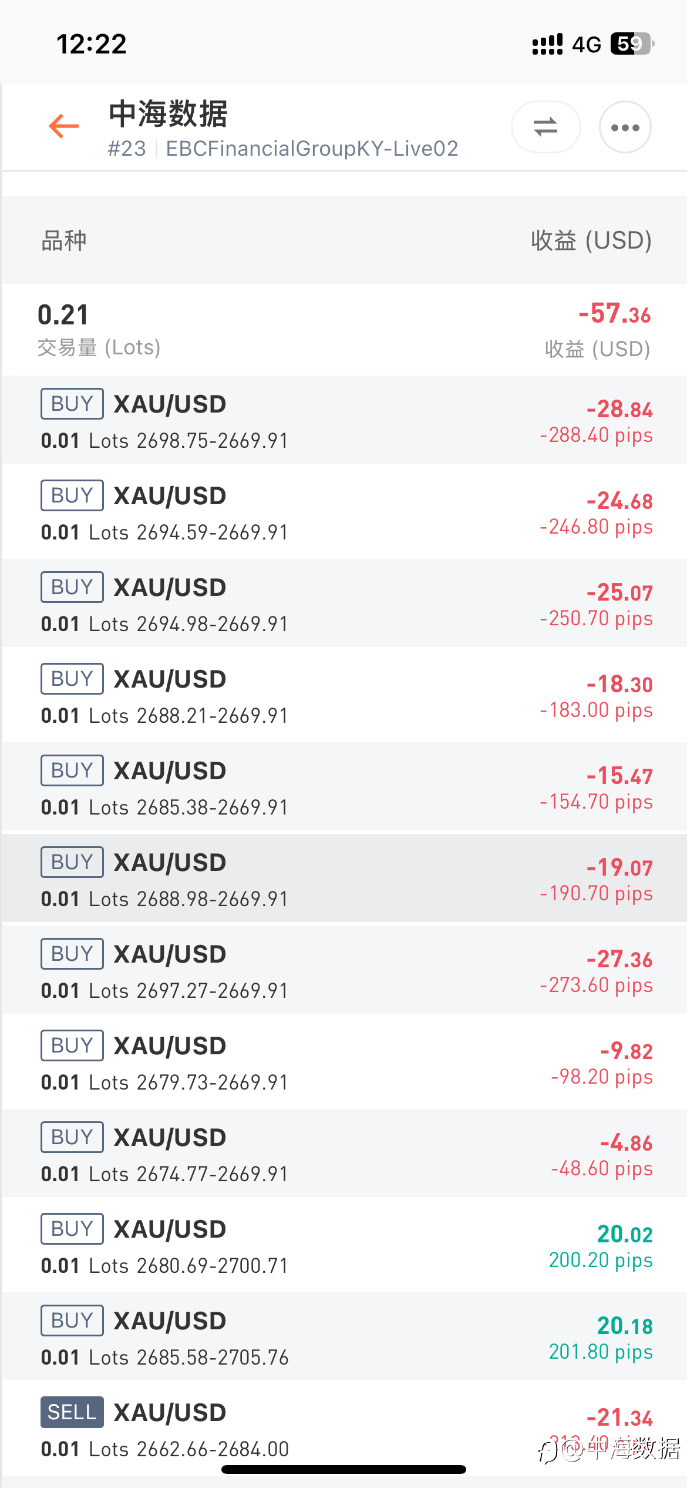This screenshot has width=687, height=1488.
Task: Open the account title 中海数据
Action: click(168, 114)
